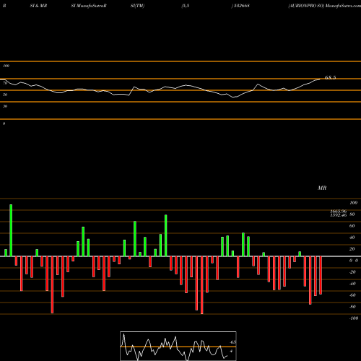Viewport: 361px width, 361px height.
Task: Click the 'SI MunafaSutraR' header text
Action: pyautogui.click(x=89, y=6)
